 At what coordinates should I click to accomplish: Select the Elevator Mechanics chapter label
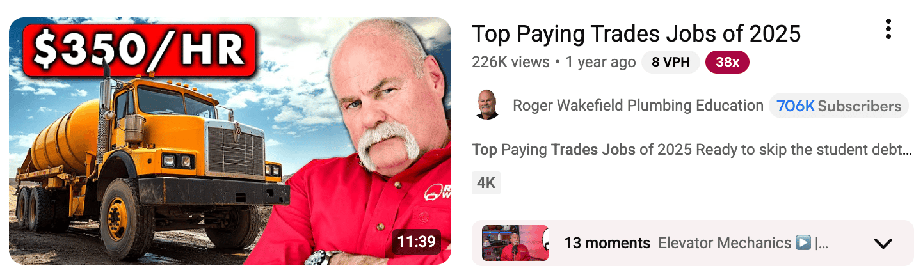point(725,243)
